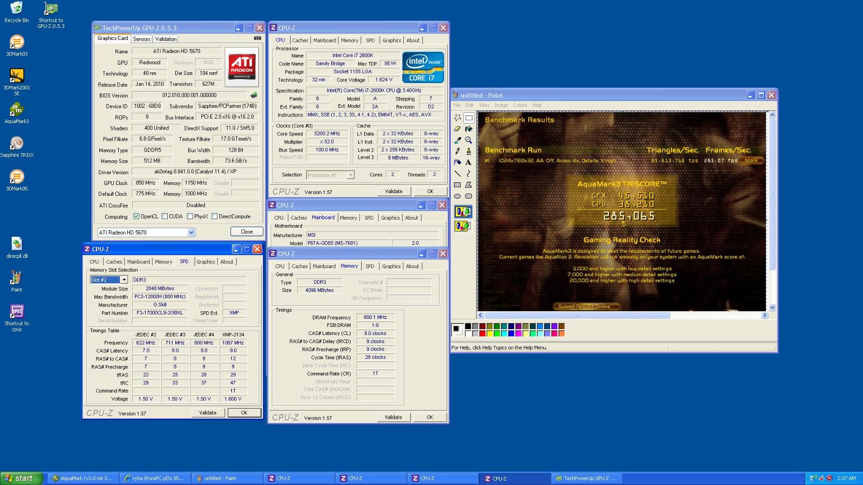Click the BIOS save icon in GPU-Z
Image resolution: width=863 pixels, height=485 pixels.
pos(254,95)
